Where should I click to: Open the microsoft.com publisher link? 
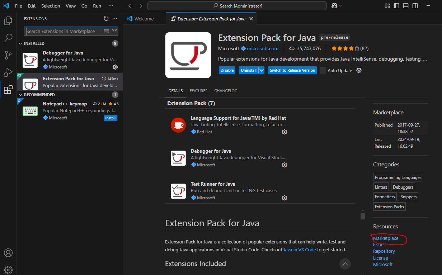point(263,48)
